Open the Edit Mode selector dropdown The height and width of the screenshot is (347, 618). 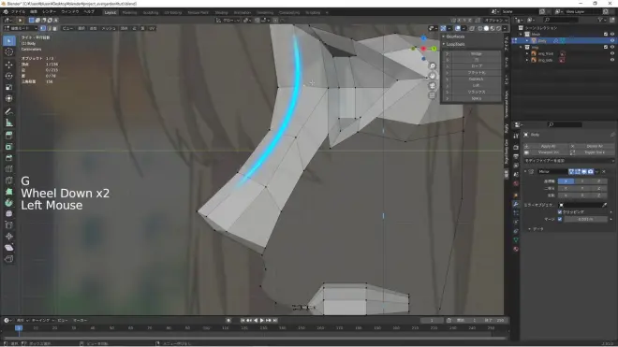[x=21, y=28]
